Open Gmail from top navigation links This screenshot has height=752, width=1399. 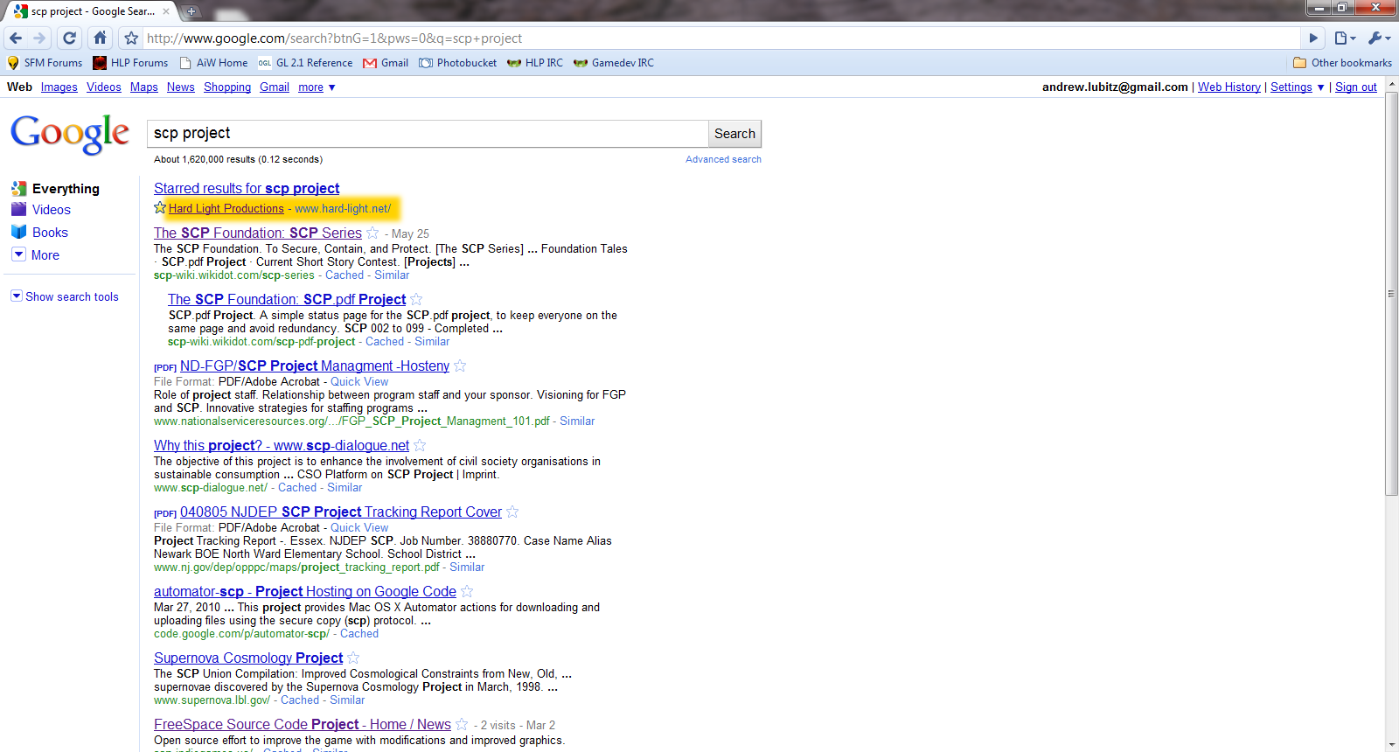(x=275, y=87)
